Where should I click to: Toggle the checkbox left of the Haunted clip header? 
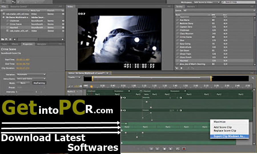pos(141,91)
